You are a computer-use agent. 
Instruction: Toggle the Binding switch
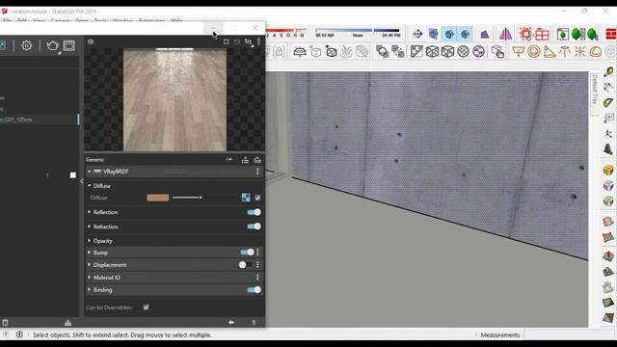pyautogui.click(x=254, y=289)
